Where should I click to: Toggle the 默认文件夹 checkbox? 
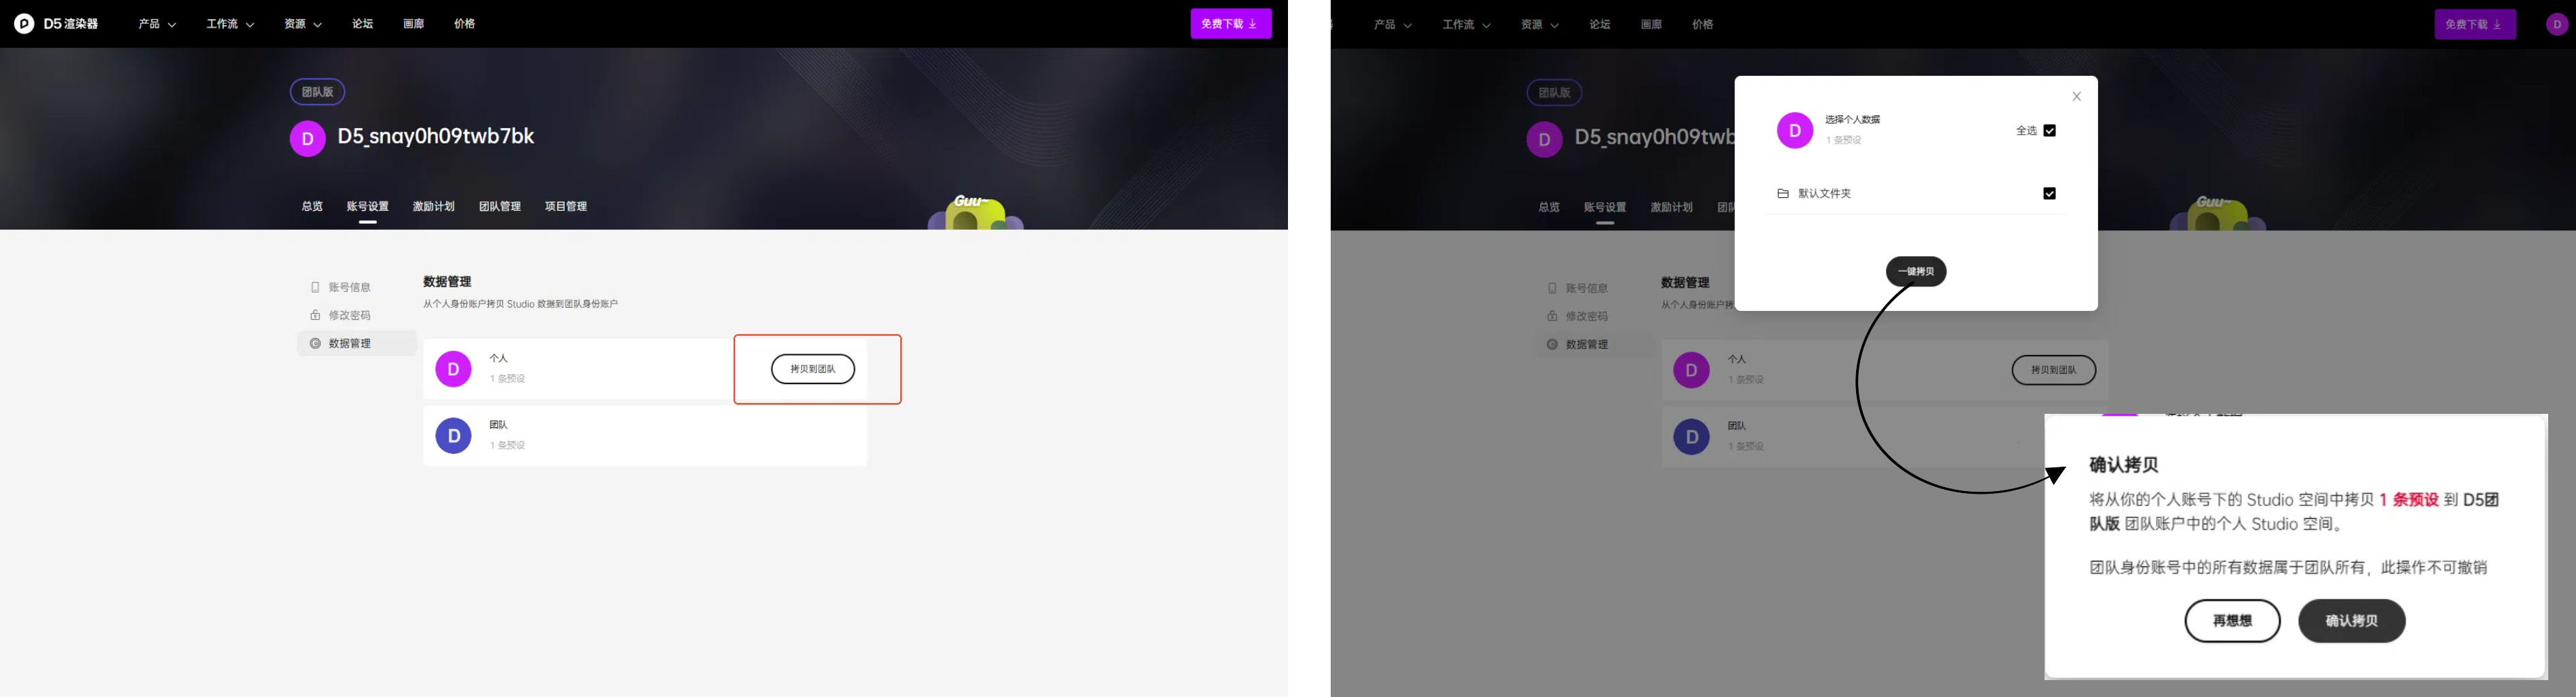(2050, 194)
